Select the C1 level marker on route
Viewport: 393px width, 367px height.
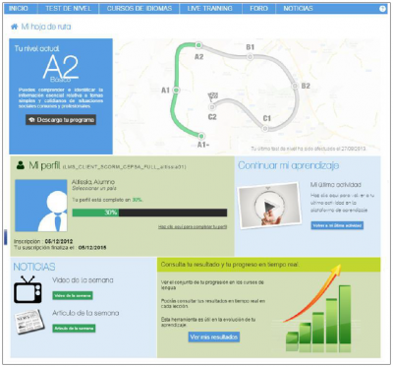pyautogui.click(x=266, y=128)
